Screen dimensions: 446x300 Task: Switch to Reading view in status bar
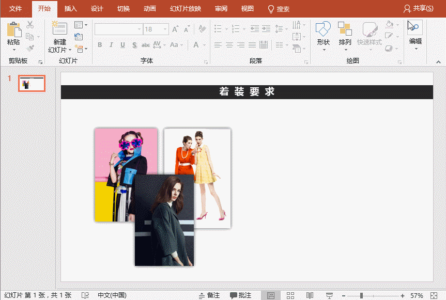310,295
